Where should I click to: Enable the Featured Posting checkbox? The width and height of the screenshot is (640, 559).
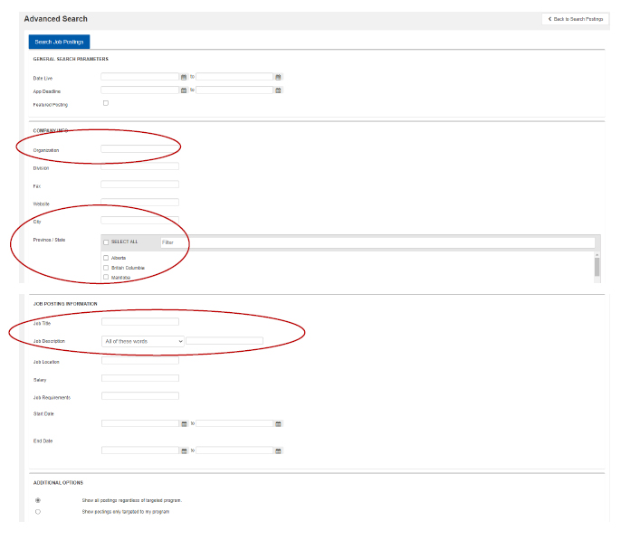pyautogui.click(x=105, y=103)
